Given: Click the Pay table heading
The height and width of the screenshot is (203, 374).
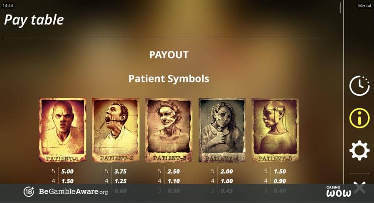Looking at the screenshot, I should 34,20.
